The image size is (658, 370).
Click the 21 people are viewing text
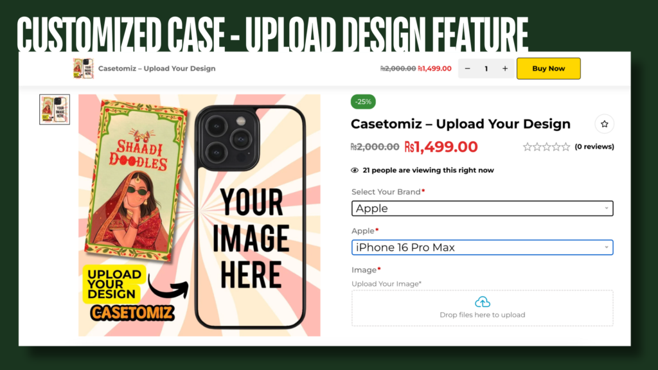coord(428,170)
